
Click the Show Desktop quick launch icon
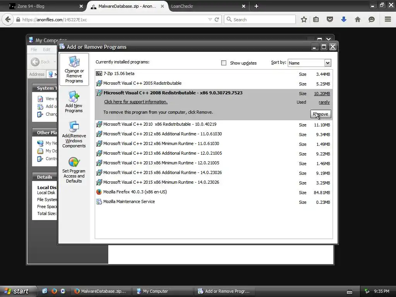[x=45, y=291]
